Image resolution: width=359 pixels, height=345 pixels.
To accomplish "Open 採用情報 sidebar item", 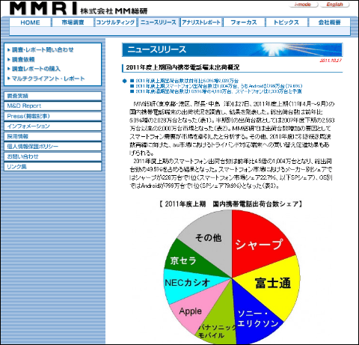I will [53, 136].
